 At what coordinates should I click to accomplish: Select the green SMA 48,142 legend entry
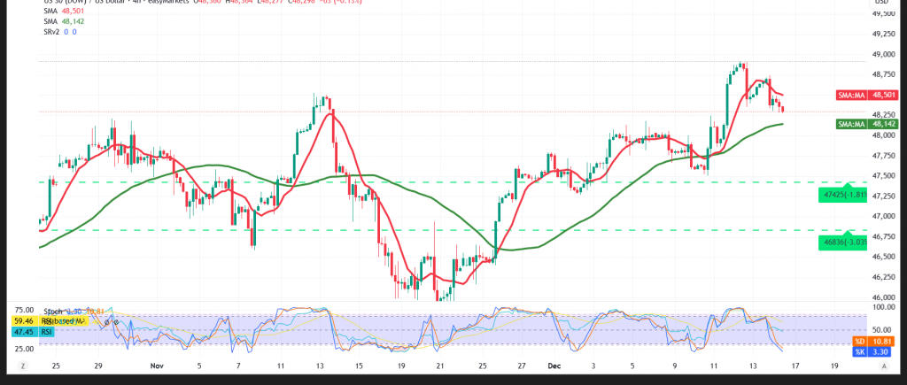pos(63,22)
